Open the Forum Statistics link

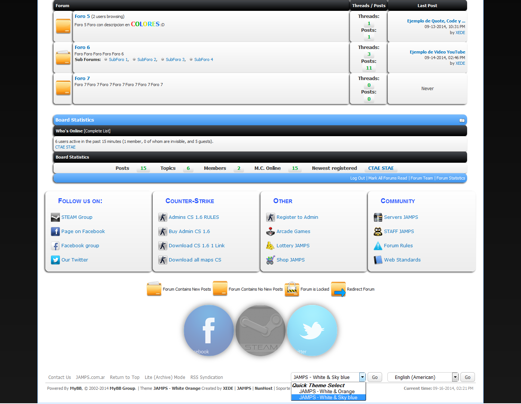pos(451,178)
